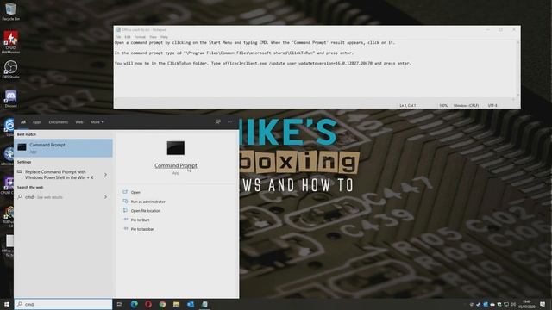Click the Notepad horizontal scrollbar
The width and height of the screenshot is (552, 310).
pyautogui.click(x=315, y=100)
